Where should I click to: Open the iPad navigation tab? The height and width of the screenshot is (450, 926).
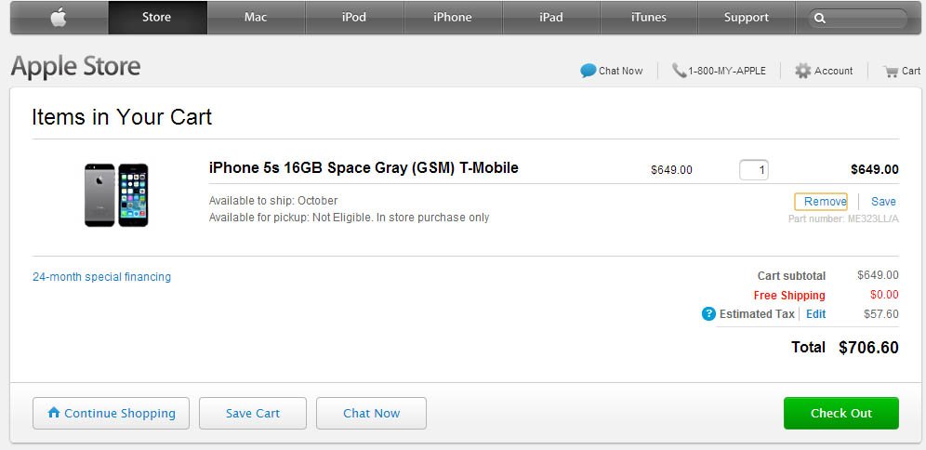click(x=551, y=18)
